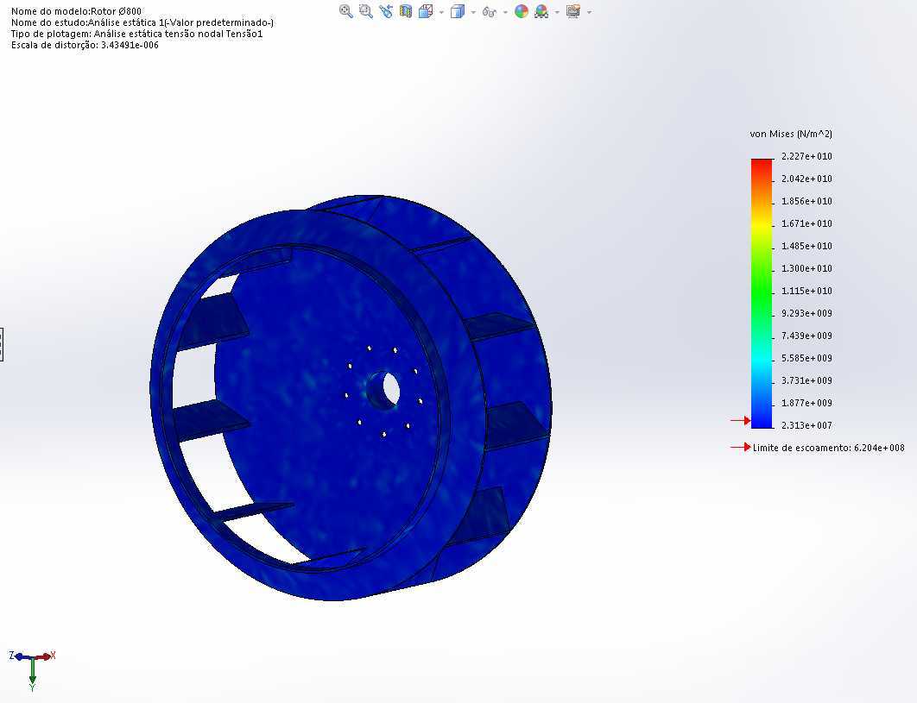
Task: Open the Hide/Show Items dropdown arrow
Action: point(505,12)
